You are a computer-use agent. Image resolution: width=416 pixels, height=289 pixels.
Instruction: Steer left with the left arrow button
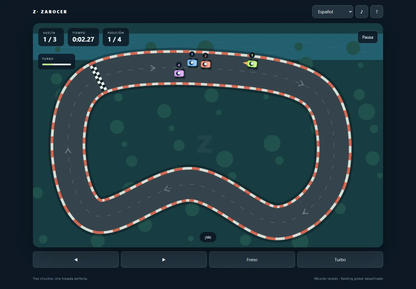76,259
